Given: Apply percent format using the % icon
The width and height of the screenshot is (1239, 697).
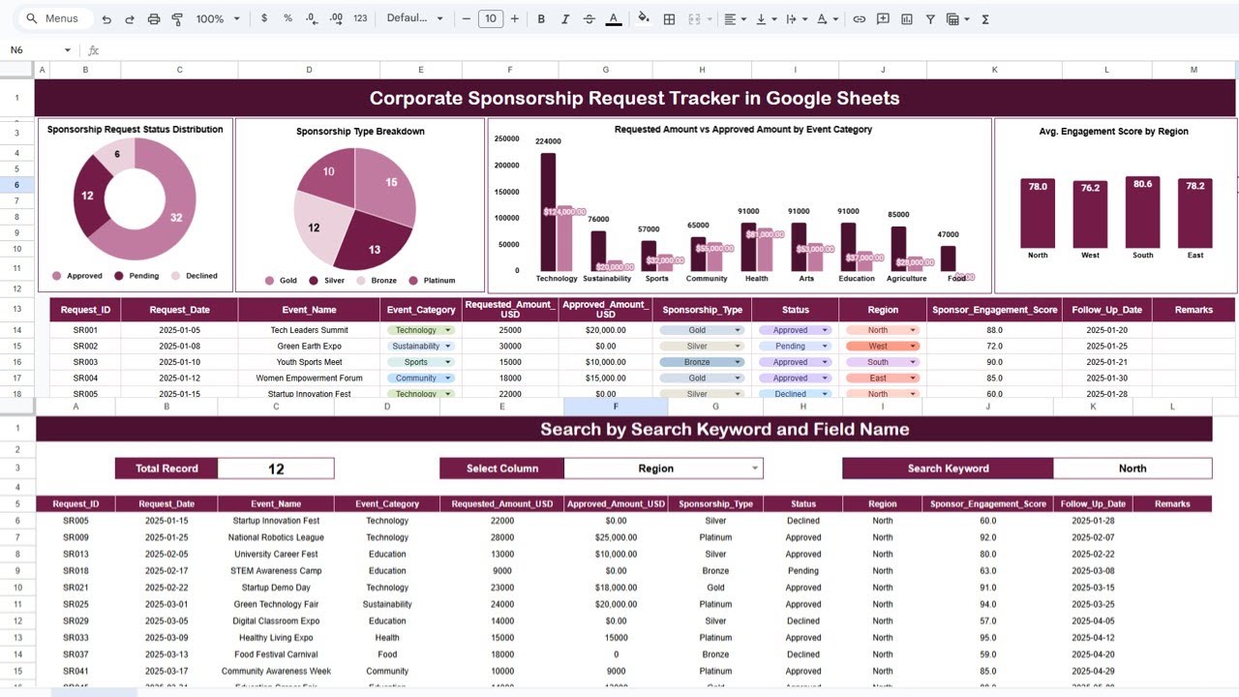Looking at the screenshot, I should (x=287, y=19).
